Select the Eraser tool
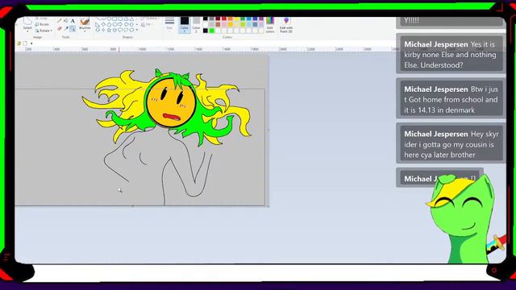Viewport: 516px width, 290px height. (x=60, y=29)
